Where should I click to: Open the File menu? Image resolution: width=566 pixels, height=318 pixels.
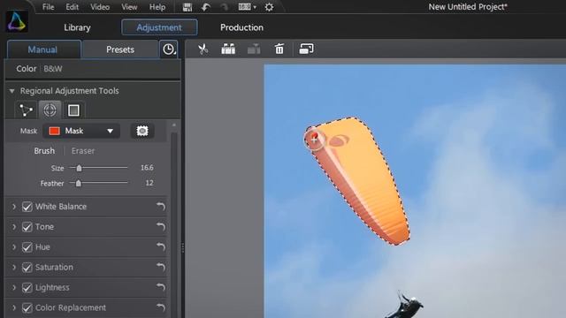48,7
